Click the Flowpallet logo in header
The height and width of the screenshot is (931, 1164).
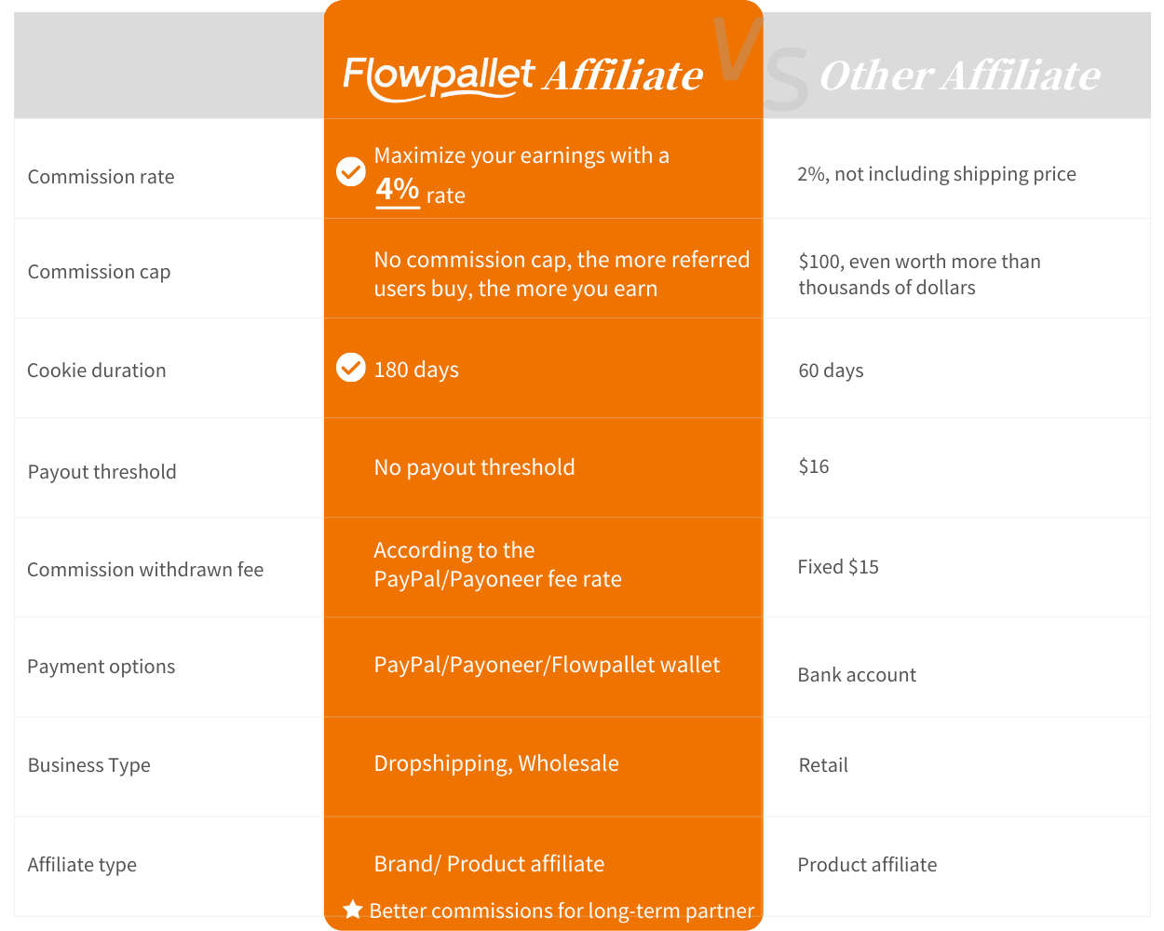439,76
